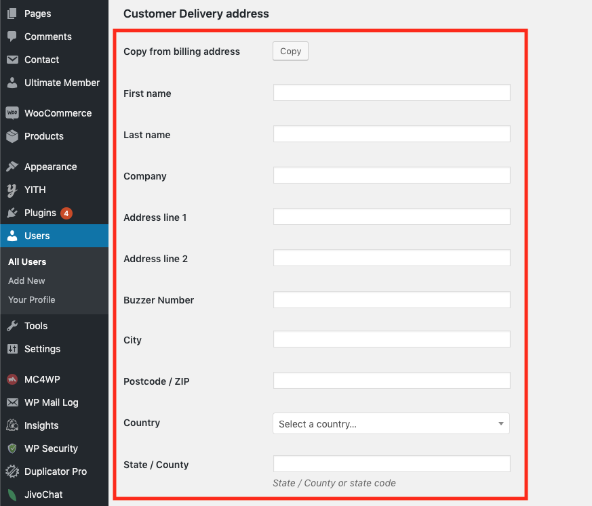The width and height of the screenshot is (592, 506).
Task: Click into the Buzzer Number field
Action: coord(391,299)
